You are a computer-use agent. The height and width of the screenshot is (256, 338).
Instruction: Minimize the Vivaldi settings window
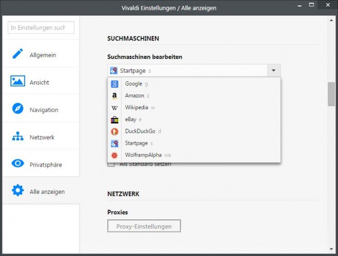pyautogui.click(x=299, y=5)
